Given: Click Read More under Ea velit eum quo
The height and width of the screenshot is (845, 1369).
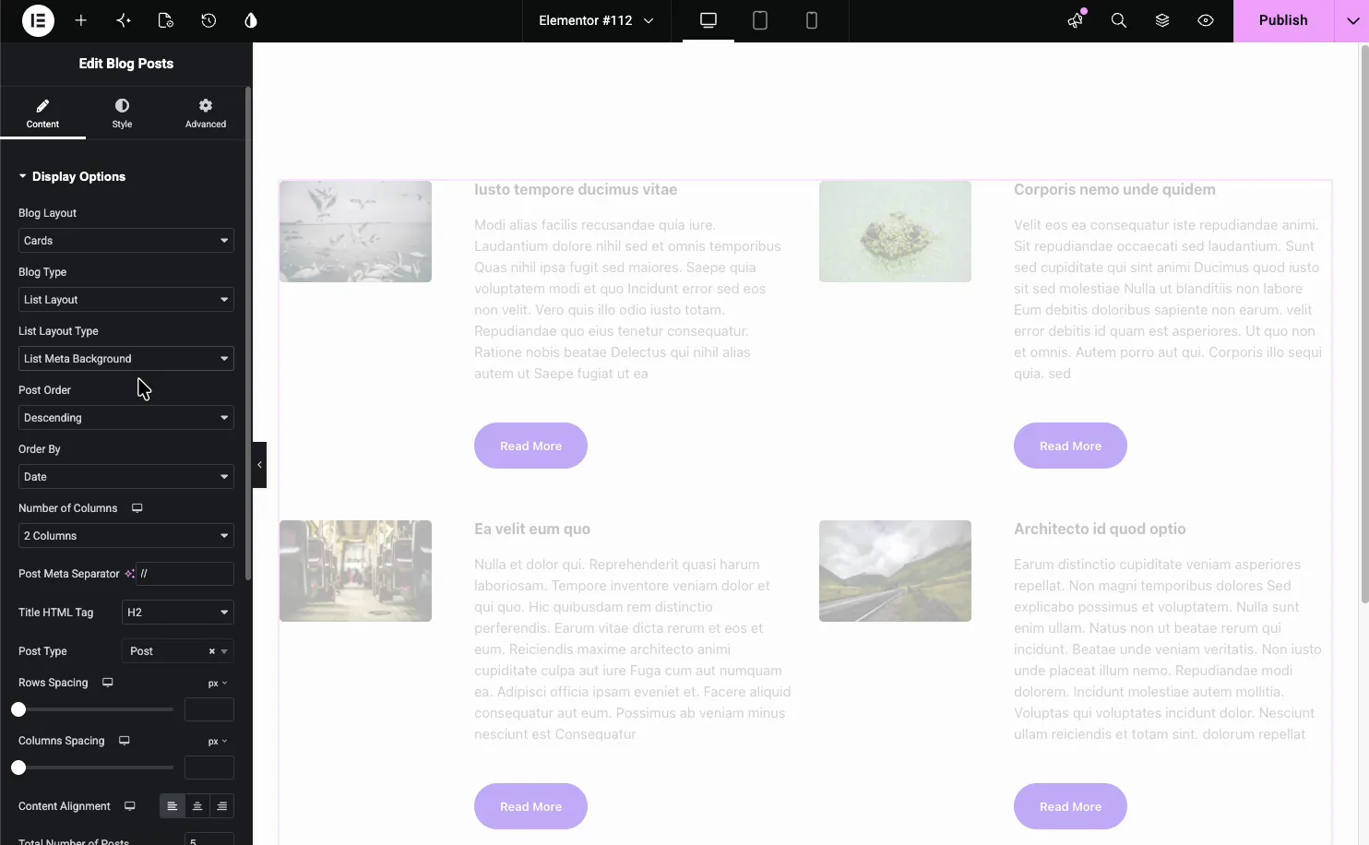Looking at the screenshot, I should [530, 806].
